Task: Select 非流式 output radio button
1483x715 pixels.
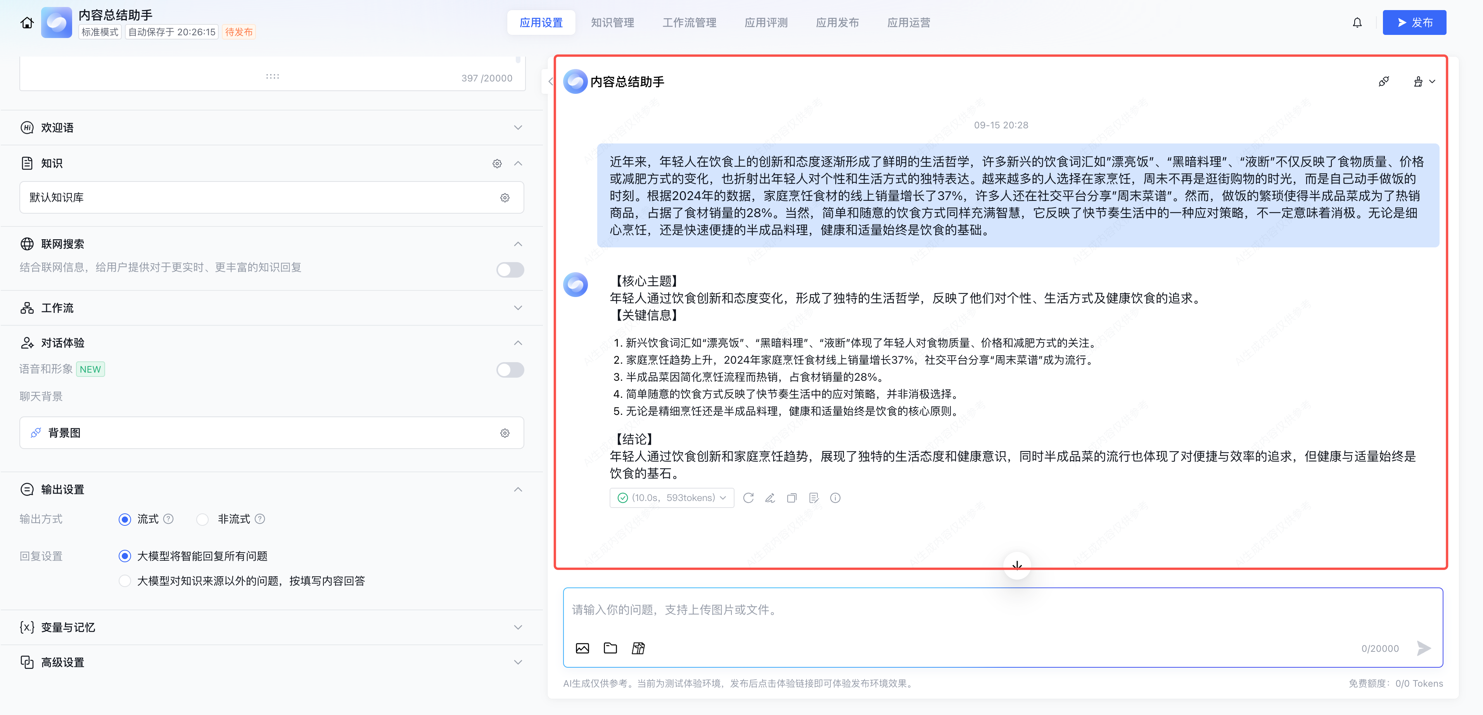Action: pyautogui.click(x=202, y=520)
